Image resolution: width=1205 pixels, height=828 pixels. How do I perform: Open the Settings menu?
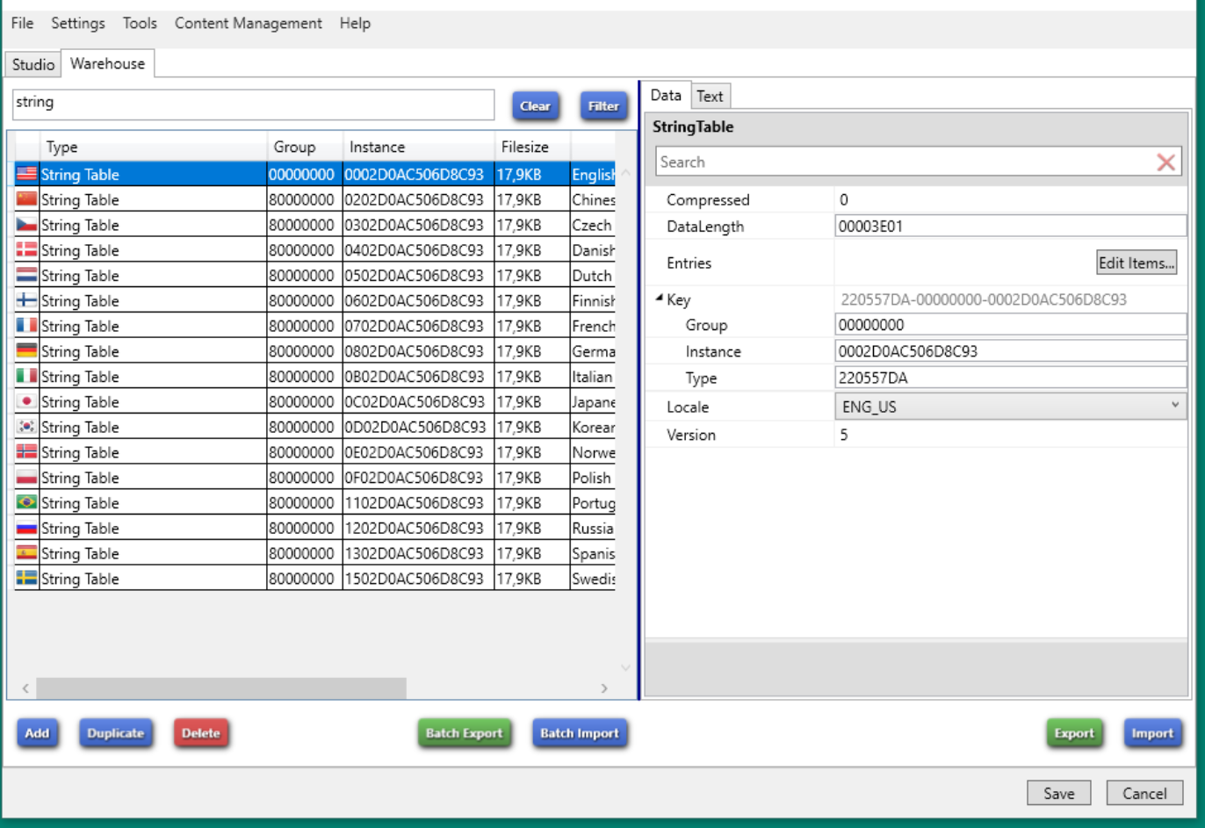tap(78, 24)
